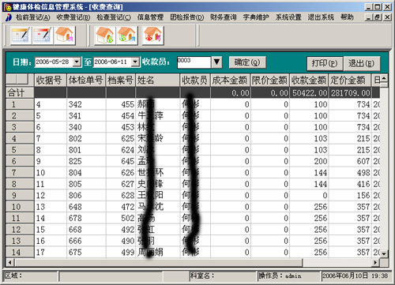The image size is (395, 285).
Task: Click the house icon with pink figure
Action: 65,36
